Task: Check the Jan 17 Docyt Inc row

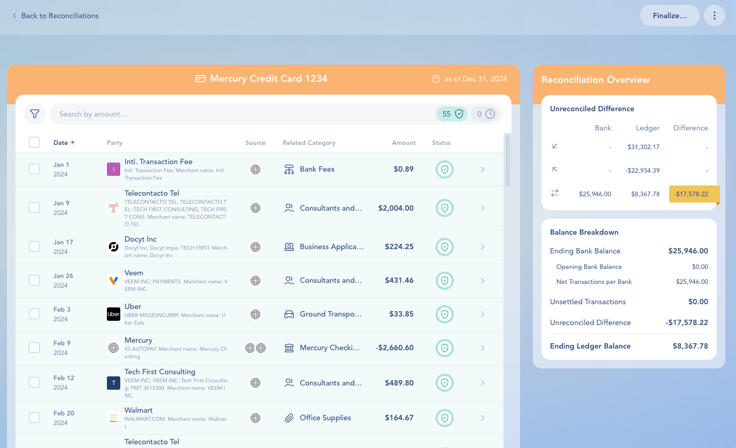Action: click(34, 246)
